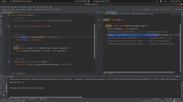
Task: Click gutter icon beside circleArea method
Action: coord(8,62)
